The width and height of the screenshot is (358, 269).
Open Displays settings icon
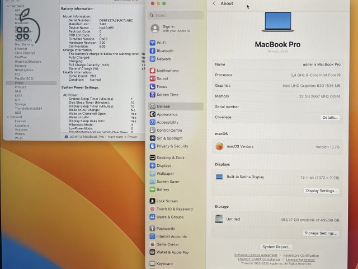pos(153,166)
